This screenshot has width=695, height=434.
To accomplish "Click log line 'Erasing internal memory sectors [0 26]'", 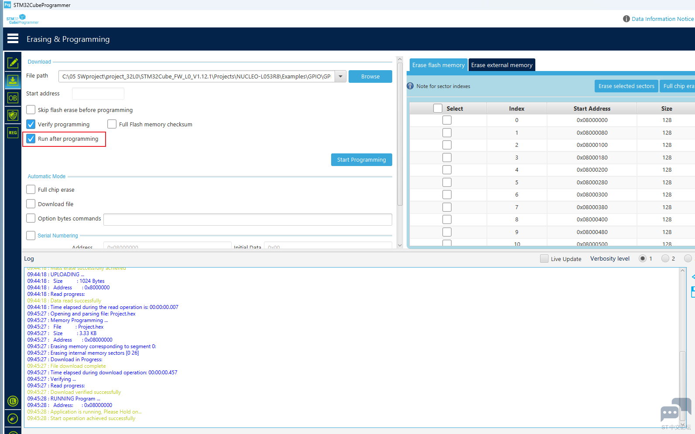I will pyautogui.click(x=83, y=353).
